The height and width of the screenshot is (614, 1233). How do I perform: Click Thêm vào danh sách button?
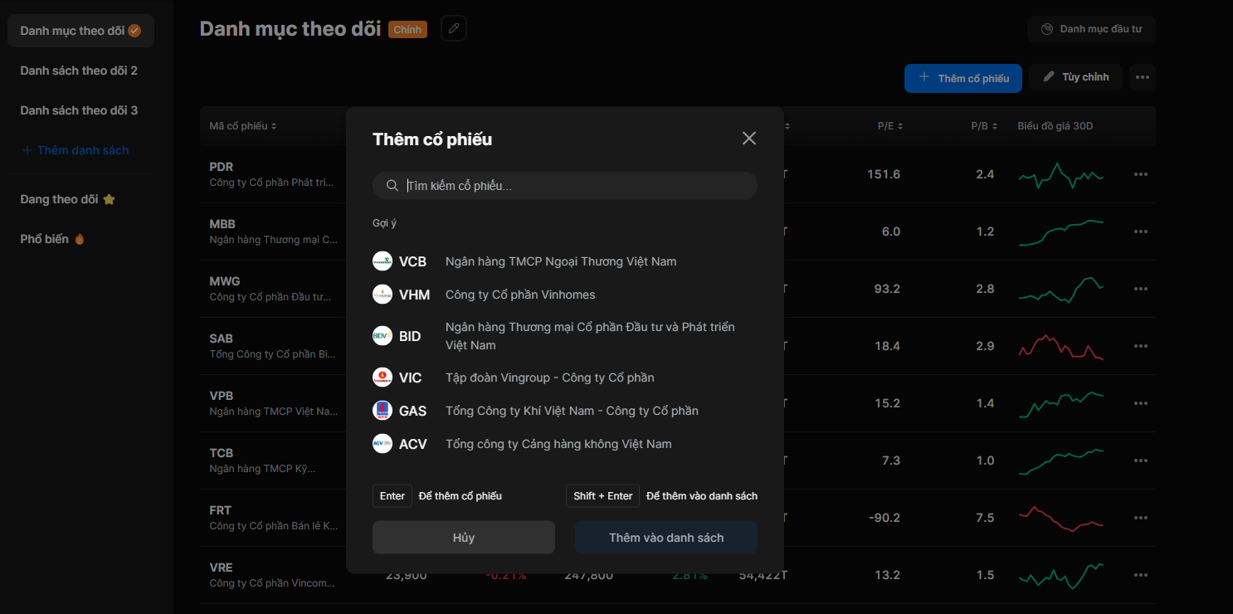665,538
